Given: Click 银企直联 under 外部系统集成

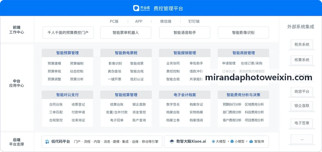Looking at the screenshot, I should coord(302,106).
